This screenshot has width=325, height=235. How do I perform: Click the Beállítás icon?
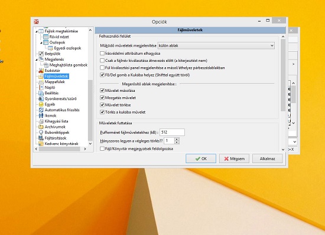tap(41, 93)
